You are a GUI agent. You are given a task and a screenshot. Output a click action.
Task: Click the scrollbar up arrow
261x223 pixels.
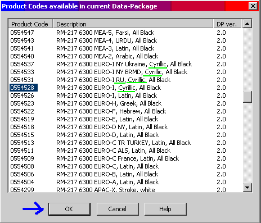[247, 24]
